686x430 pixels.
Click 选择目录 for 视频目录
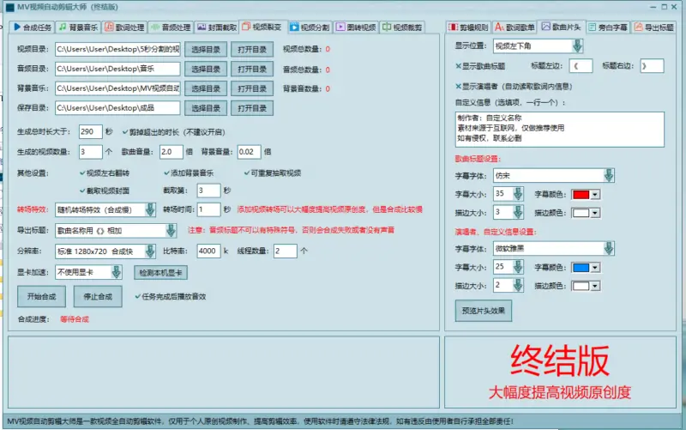pos(206,50)
